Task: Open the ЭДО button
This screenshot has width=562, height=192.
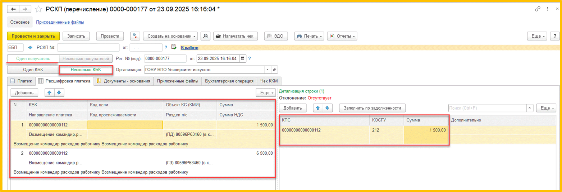Action: click(276, 36)
